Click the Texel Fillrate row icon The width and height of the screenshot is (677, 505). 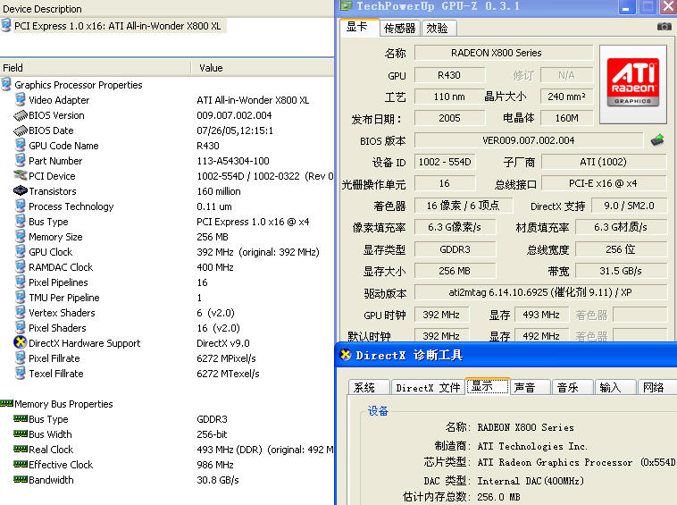click(x=20, y=373)
